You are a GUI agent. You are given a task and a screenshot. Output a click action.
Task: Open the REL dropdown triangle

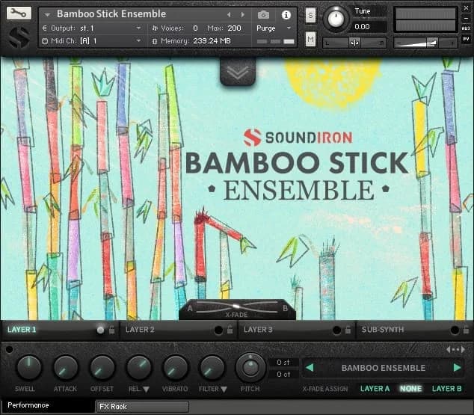click(x=146, y=390)
